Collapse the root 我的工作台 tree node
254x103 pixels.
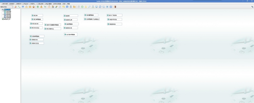pyautogui.click(x=1, y=10)
